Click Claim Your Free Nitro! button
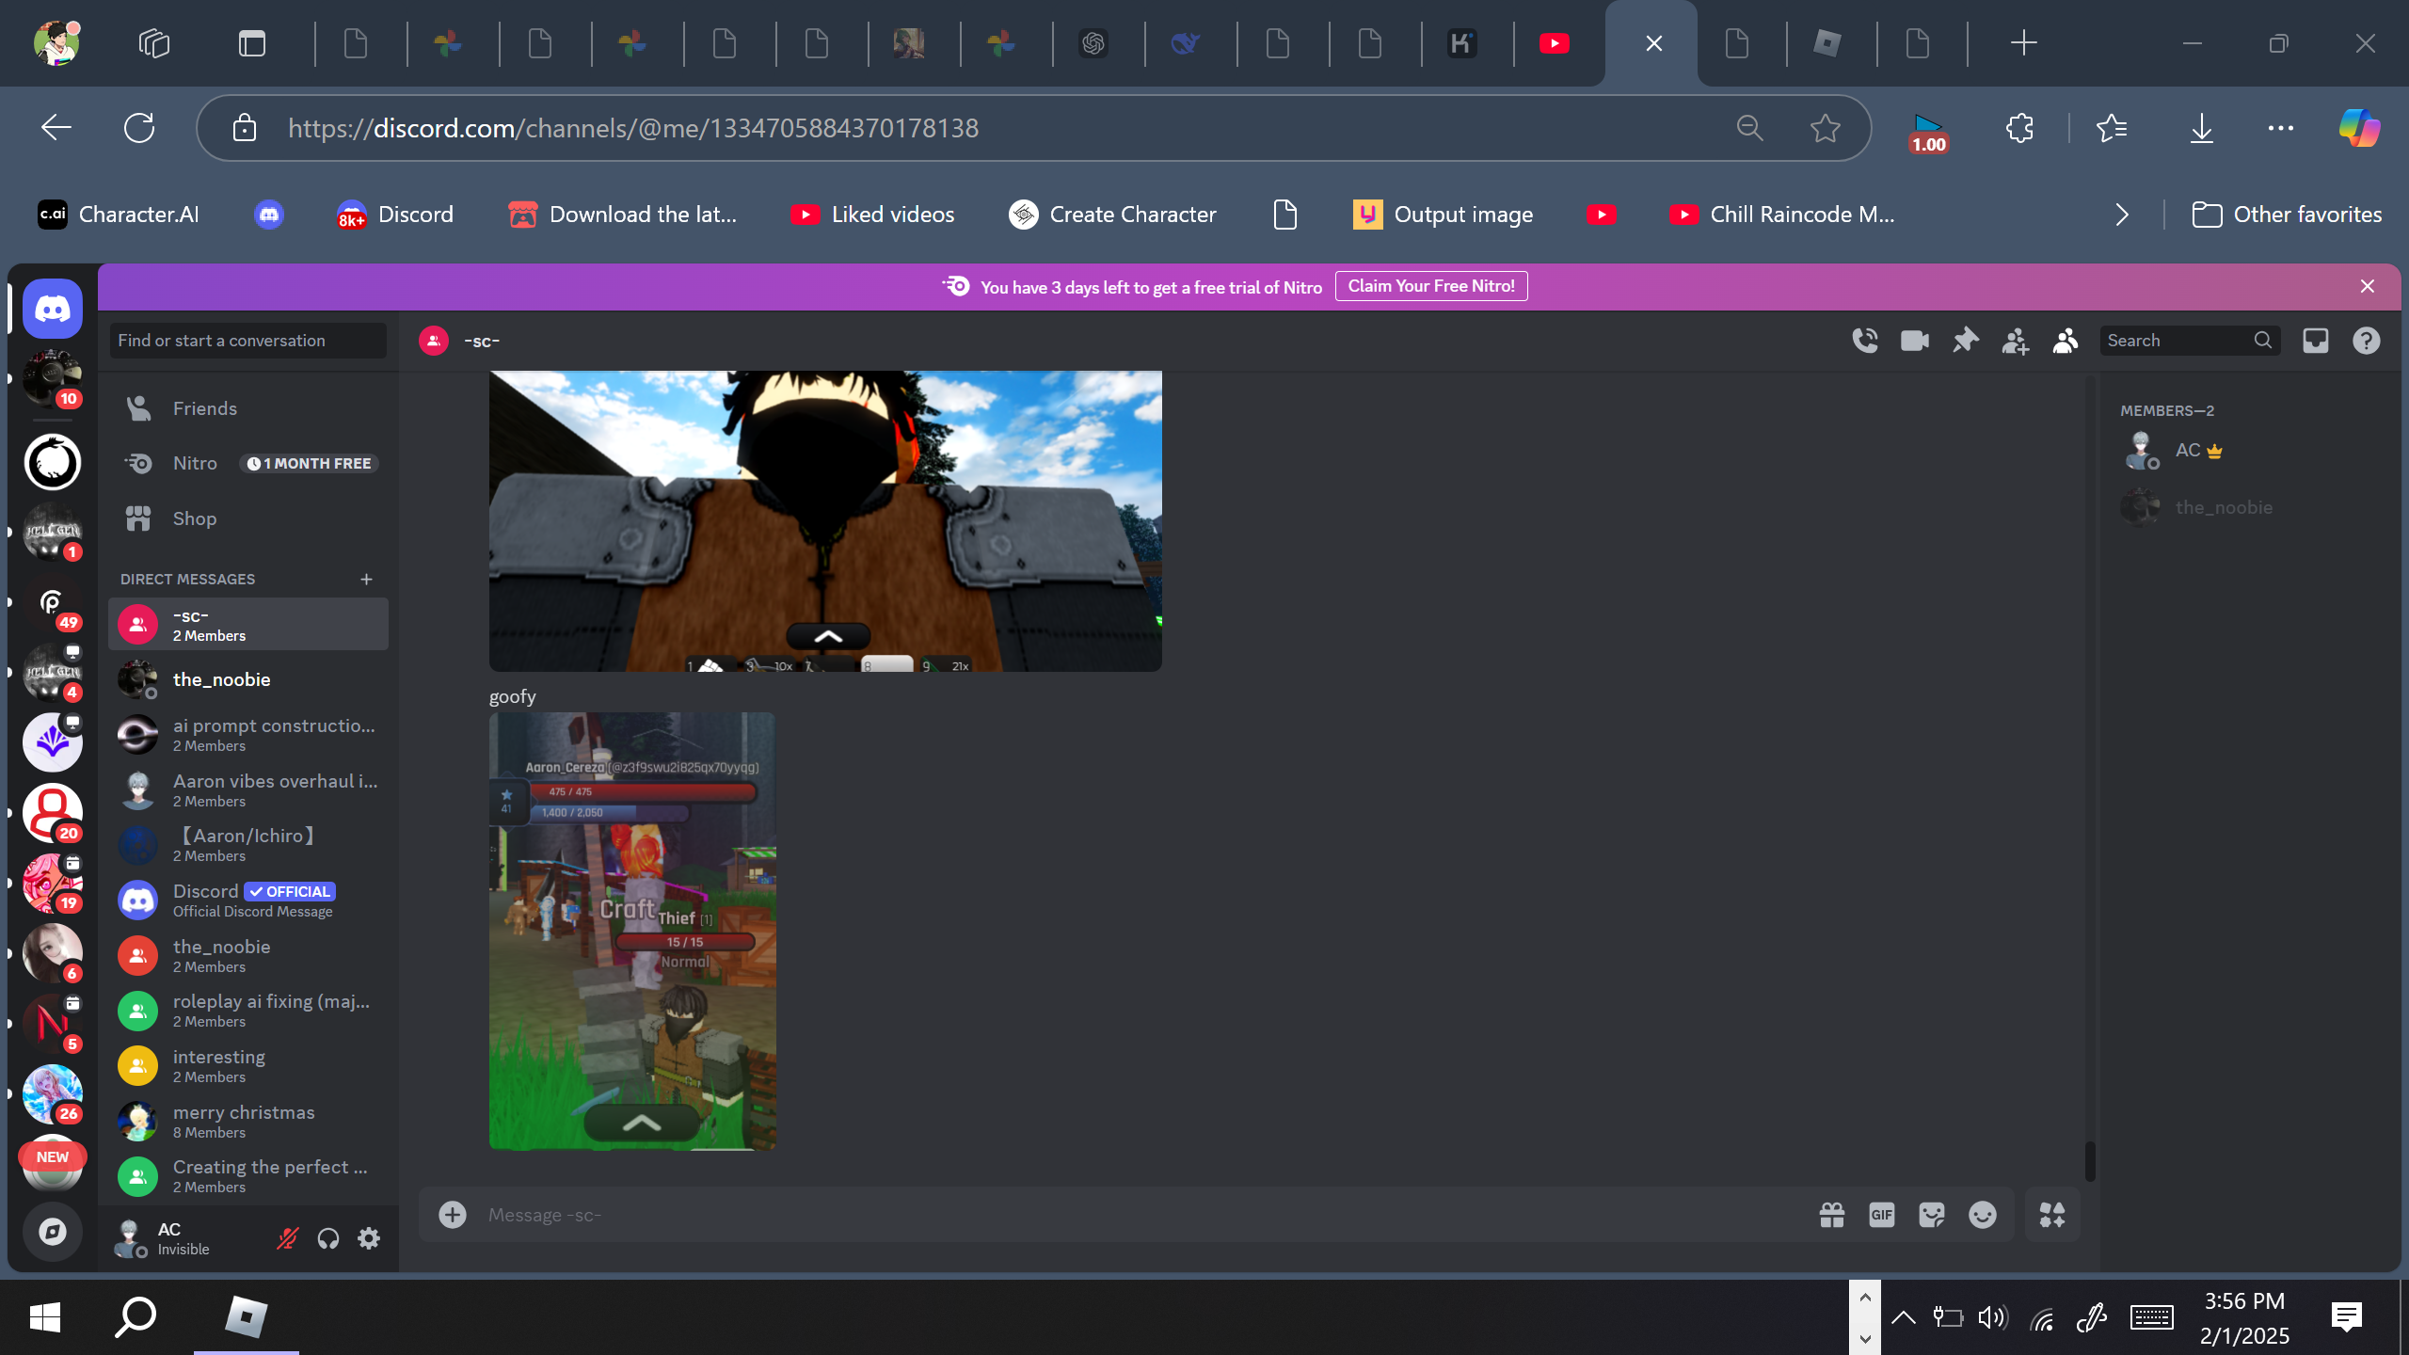 pos(1430,286)
